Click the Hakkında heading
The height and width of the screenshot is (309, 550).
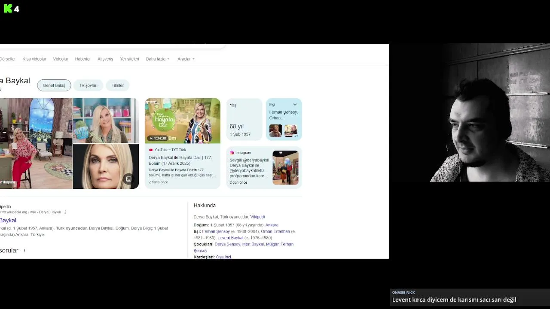point(205,206)
